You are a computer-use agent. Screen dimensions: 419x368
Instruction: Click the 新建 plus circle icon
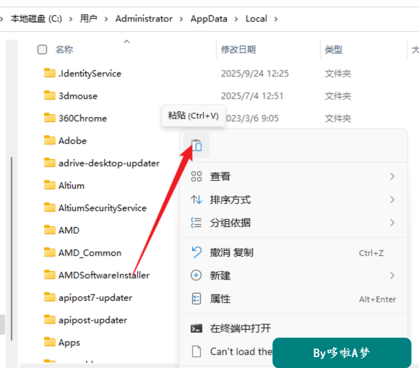196,275
